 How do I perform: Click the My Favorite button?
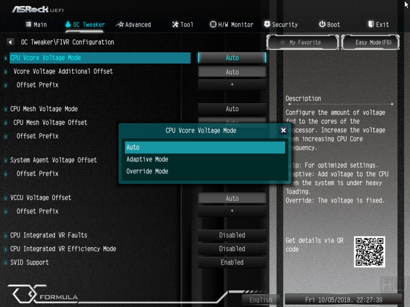coord(302,42)
